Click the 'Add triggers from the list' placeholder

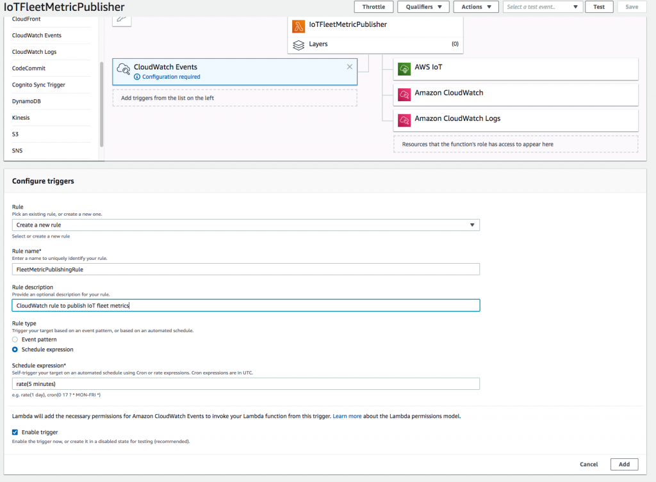click(x=234, y=98)
